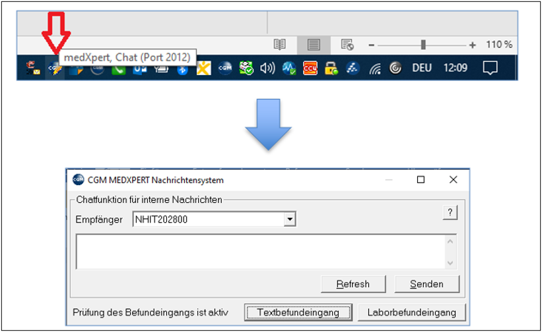
Task: Click the Refresh button
Action: (x=353, y=284)
